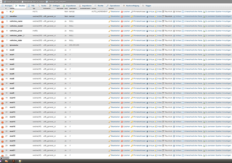This screenshot has height=163, width=232.
Task: Click the default value 255,255,255 cell
Action: pyautogui.click(x=74, y=45)
